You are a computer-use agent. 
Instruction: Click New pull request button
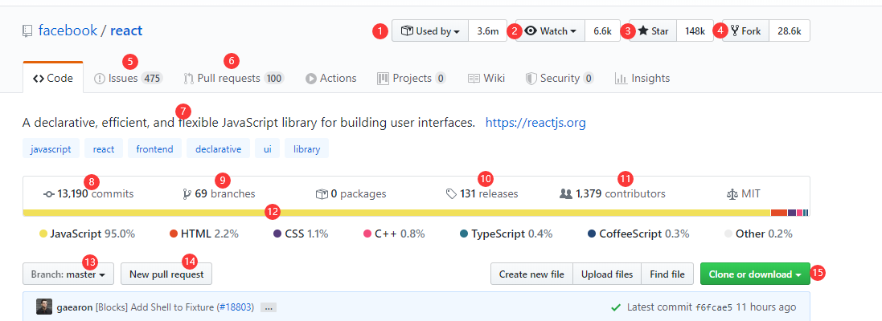[166, 274]
